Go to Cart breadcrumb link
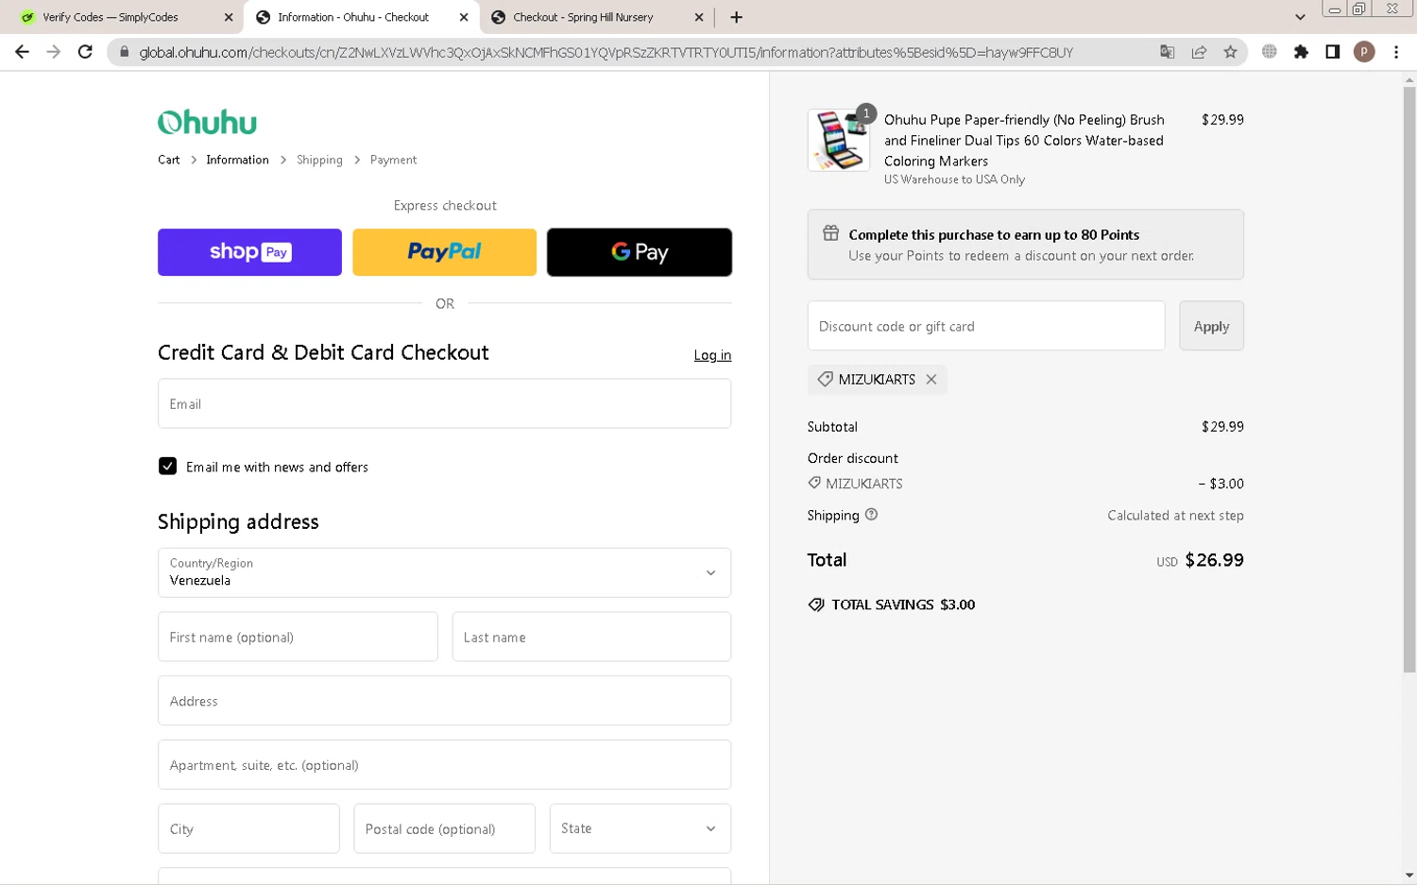 pyautogui.click(x=169, y=160)
